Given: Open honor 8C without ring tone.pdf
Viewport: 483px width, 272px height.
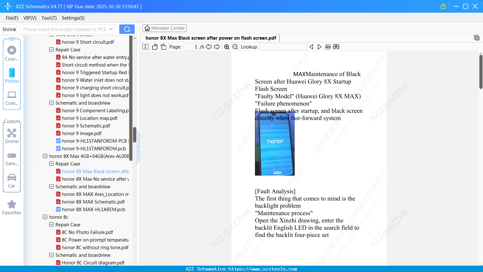Looking at the screenshot, I should (92, 247).
